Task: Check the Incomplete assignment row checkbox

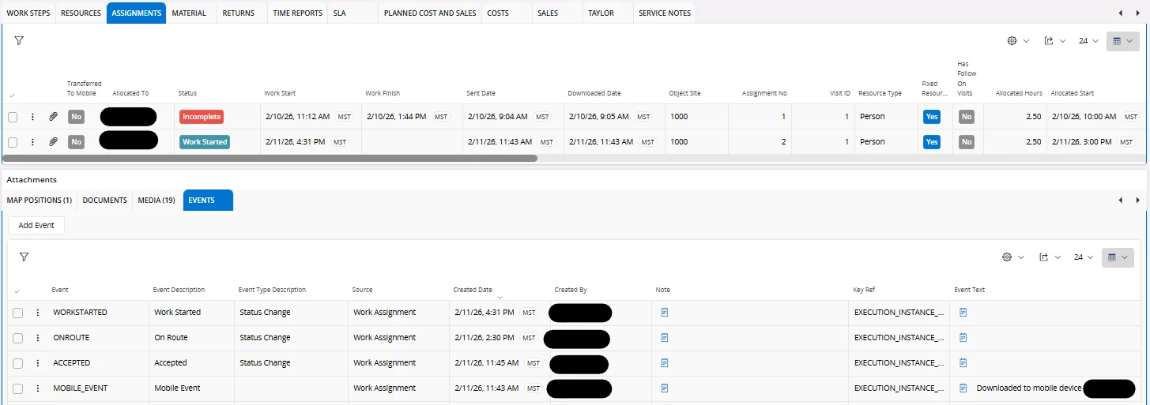Action: [x=13, y=117]
